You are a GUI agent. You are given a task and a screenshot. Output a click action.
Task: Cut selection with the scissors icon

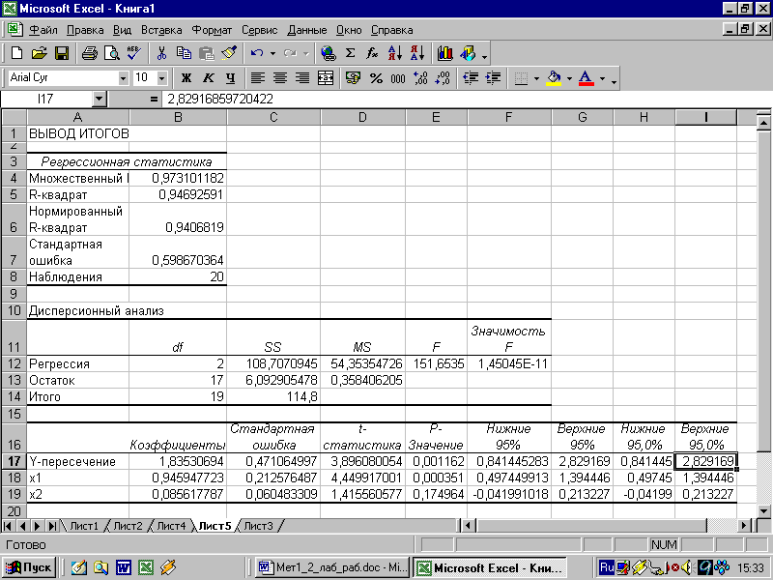pyautogui.click(x=161, y=53)
